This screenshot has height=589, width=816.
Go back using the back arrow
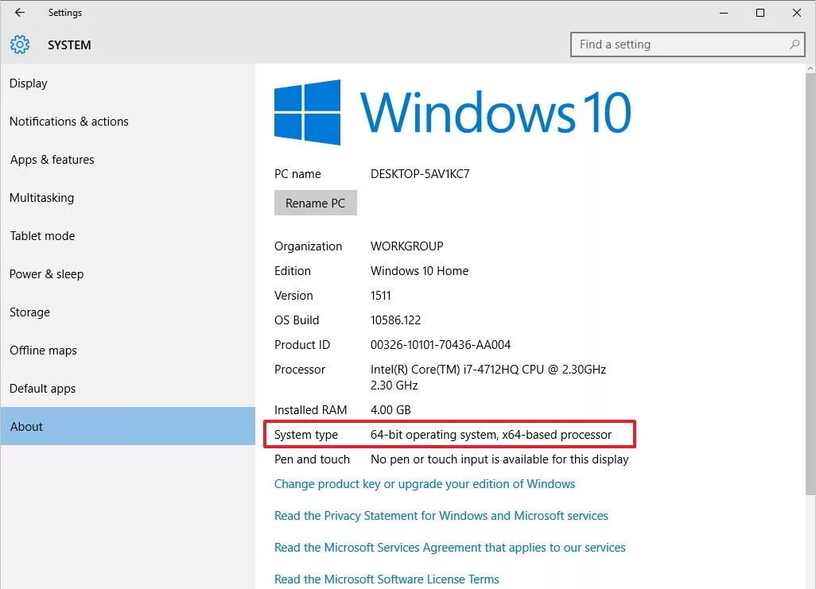point(20,13)
